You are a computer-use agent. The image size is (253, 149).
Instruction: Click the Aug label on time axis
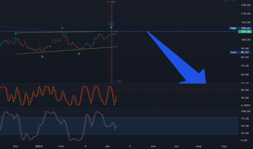tap(198, 146)
